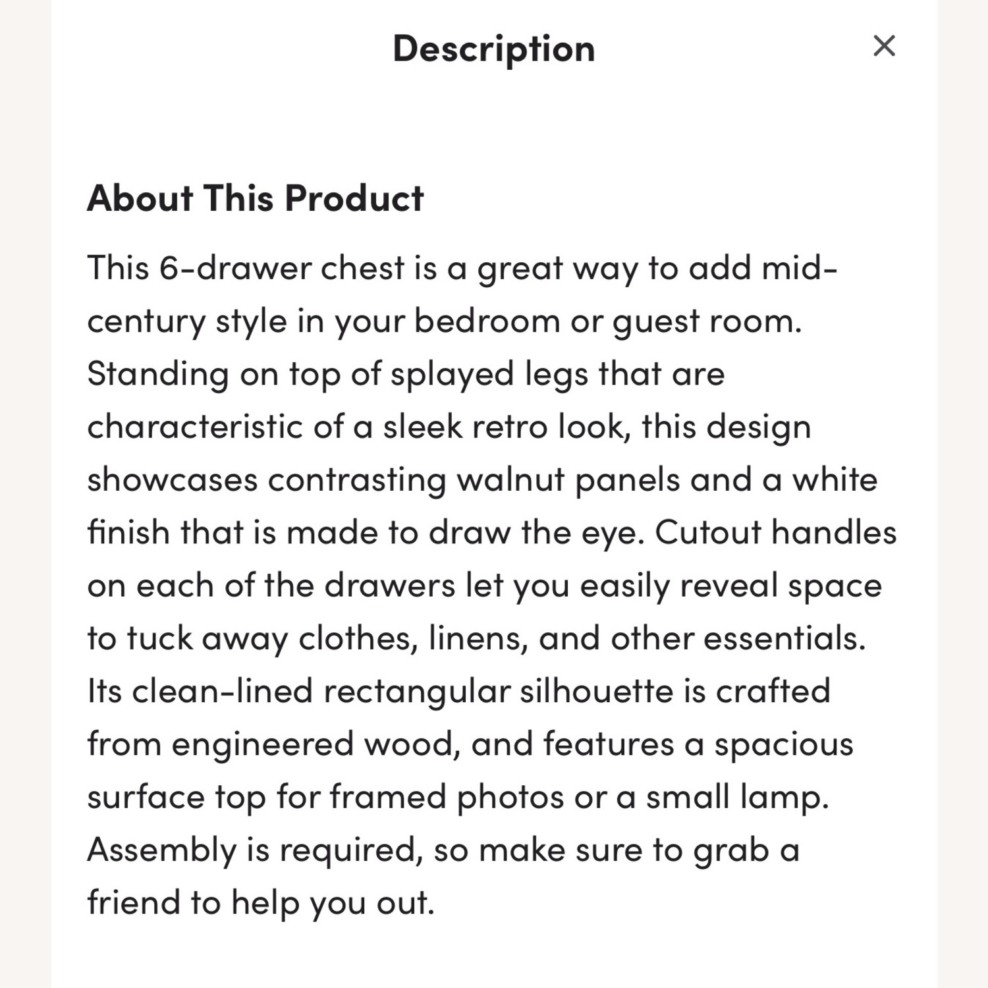988x988 pixels.
Task: Click the words "guest room" in the text
Action: point(706,321)
